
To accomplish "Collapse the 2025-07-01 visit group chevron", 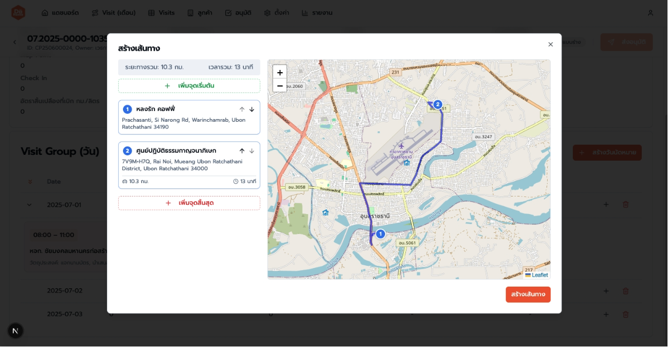I will point(29,204).
